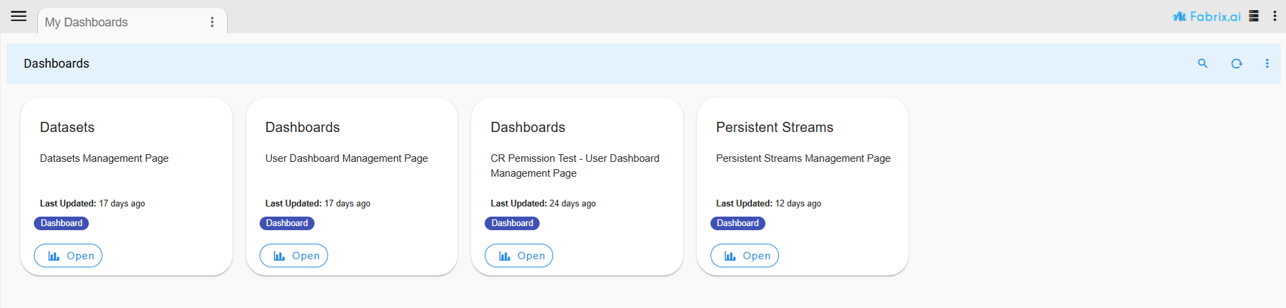
Task: Click the Dashboard tag on User Dashboard Management card
Action: (x=287, y=223)
